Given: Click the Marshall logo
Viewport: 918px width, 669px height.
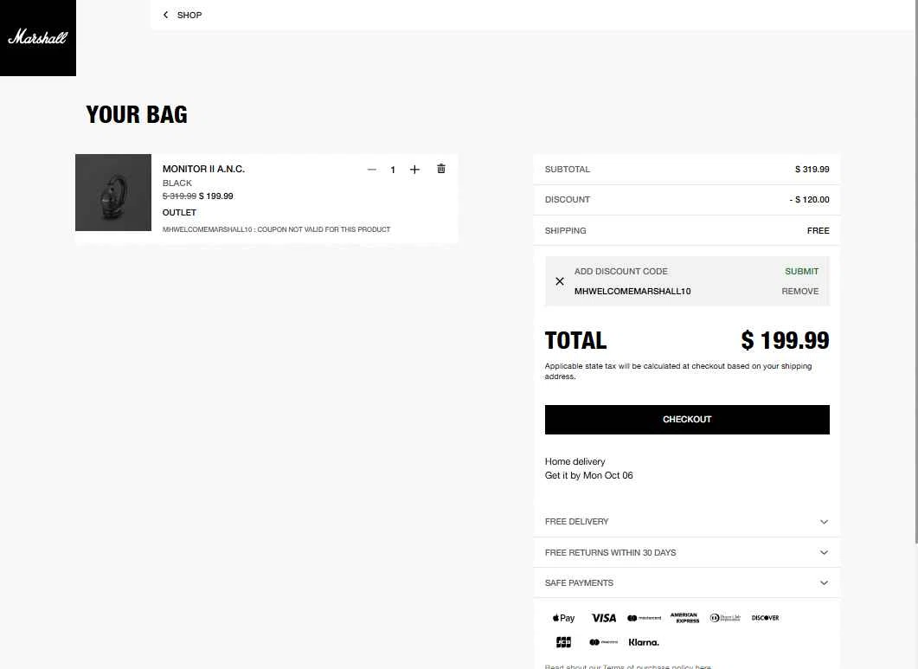Looking at the screenshot, I should coord(37,37).
